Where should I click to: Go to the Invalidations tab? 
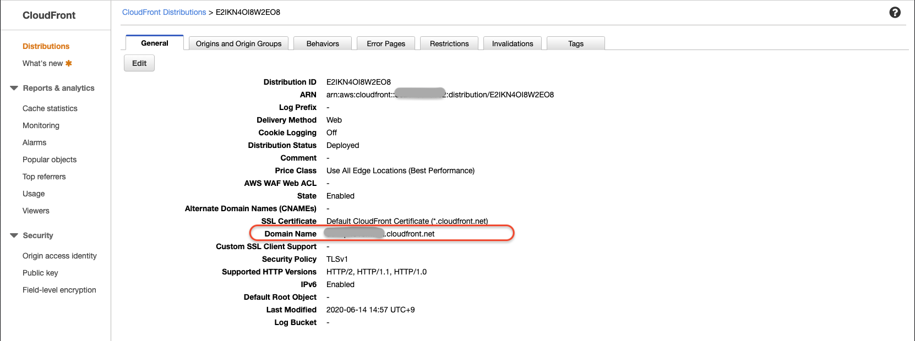[x=513, y=43]
